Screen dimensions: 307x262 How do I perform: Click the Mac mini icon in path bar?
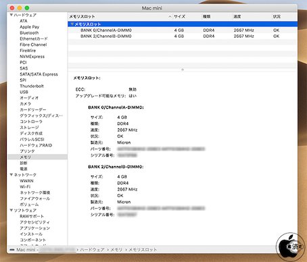12,250
